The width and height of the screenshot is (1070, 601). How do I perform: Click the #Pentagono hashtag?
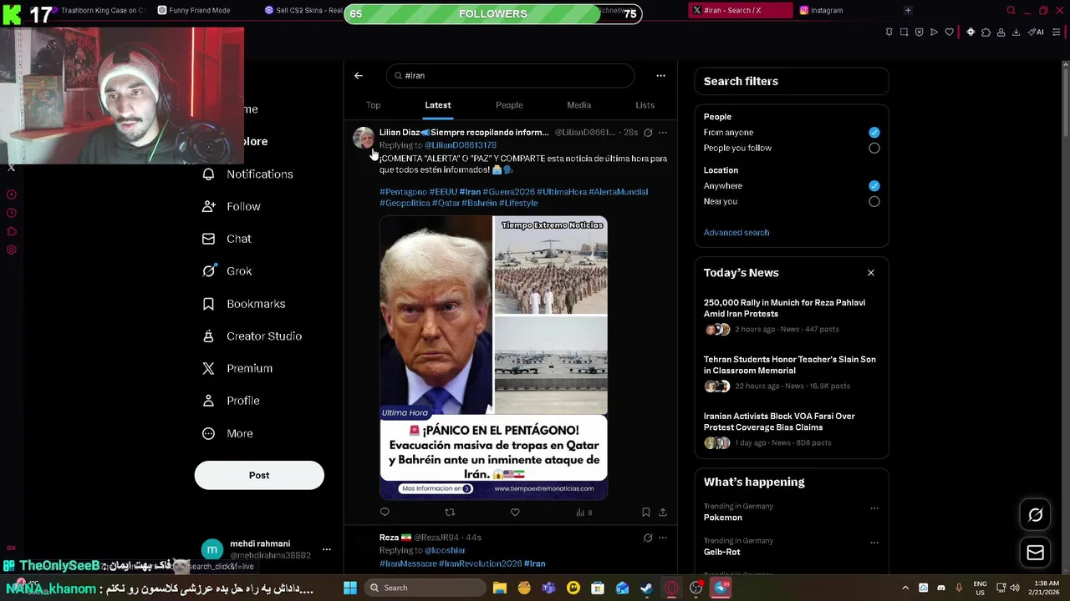tap(403, 192)
